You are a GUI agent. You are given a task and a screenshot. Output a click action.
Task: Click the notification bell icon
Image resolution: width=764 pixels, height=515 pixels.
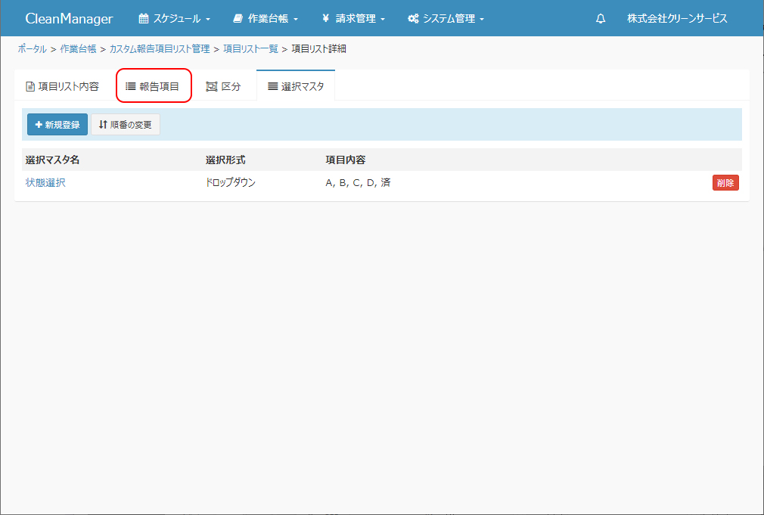(x=601, y=19)
